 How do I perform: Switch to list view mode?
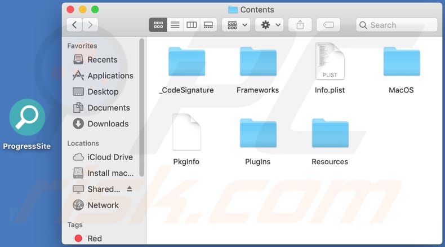coord(175,25)
